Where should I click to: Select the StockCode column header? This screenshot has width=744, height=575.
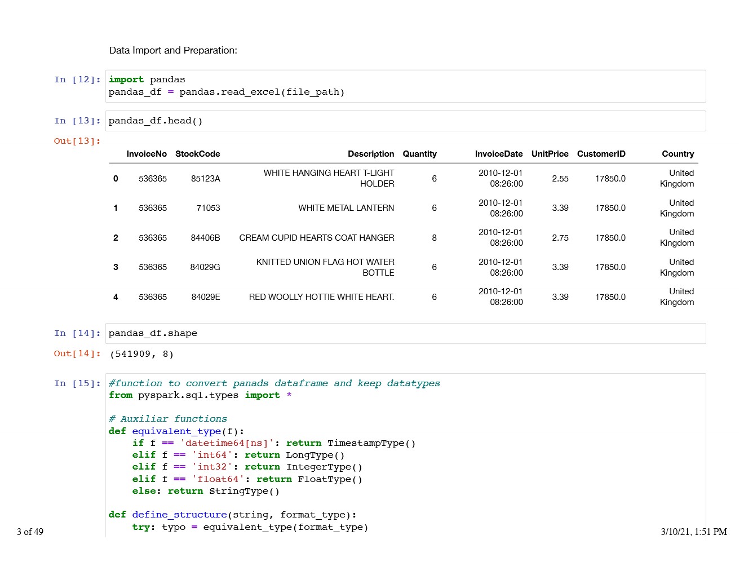pos(197,154)
